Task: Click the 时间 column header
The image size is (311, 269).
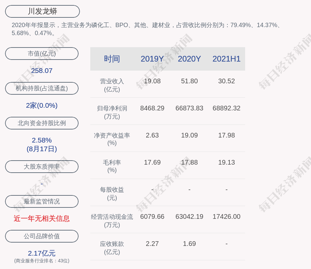Action: pyautogui.click(x=112, y=59)
